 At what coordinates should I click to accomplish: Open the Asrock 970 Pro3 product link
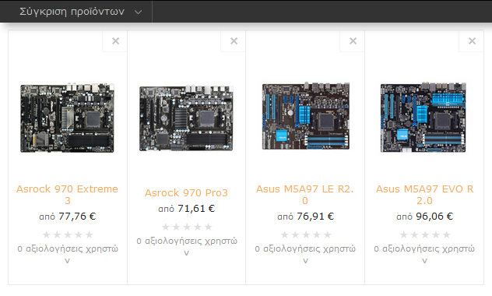coord(186,192)
